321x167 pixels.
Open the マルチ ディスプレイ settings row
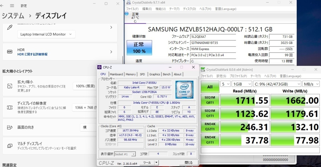coord(50,146)
